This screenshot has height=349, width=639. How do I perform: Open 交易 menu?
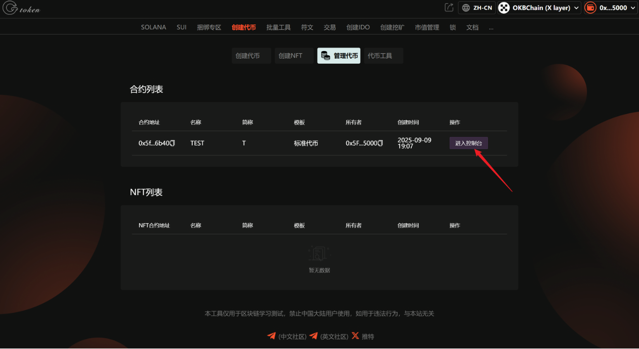click(330, 27)
